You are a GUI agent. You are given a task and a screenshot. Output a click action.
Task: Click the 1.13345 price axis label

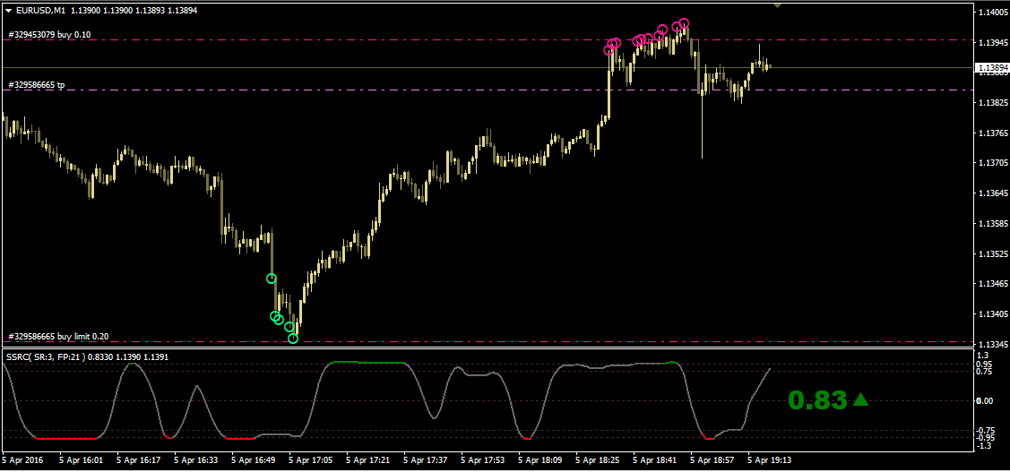(993, 345)
